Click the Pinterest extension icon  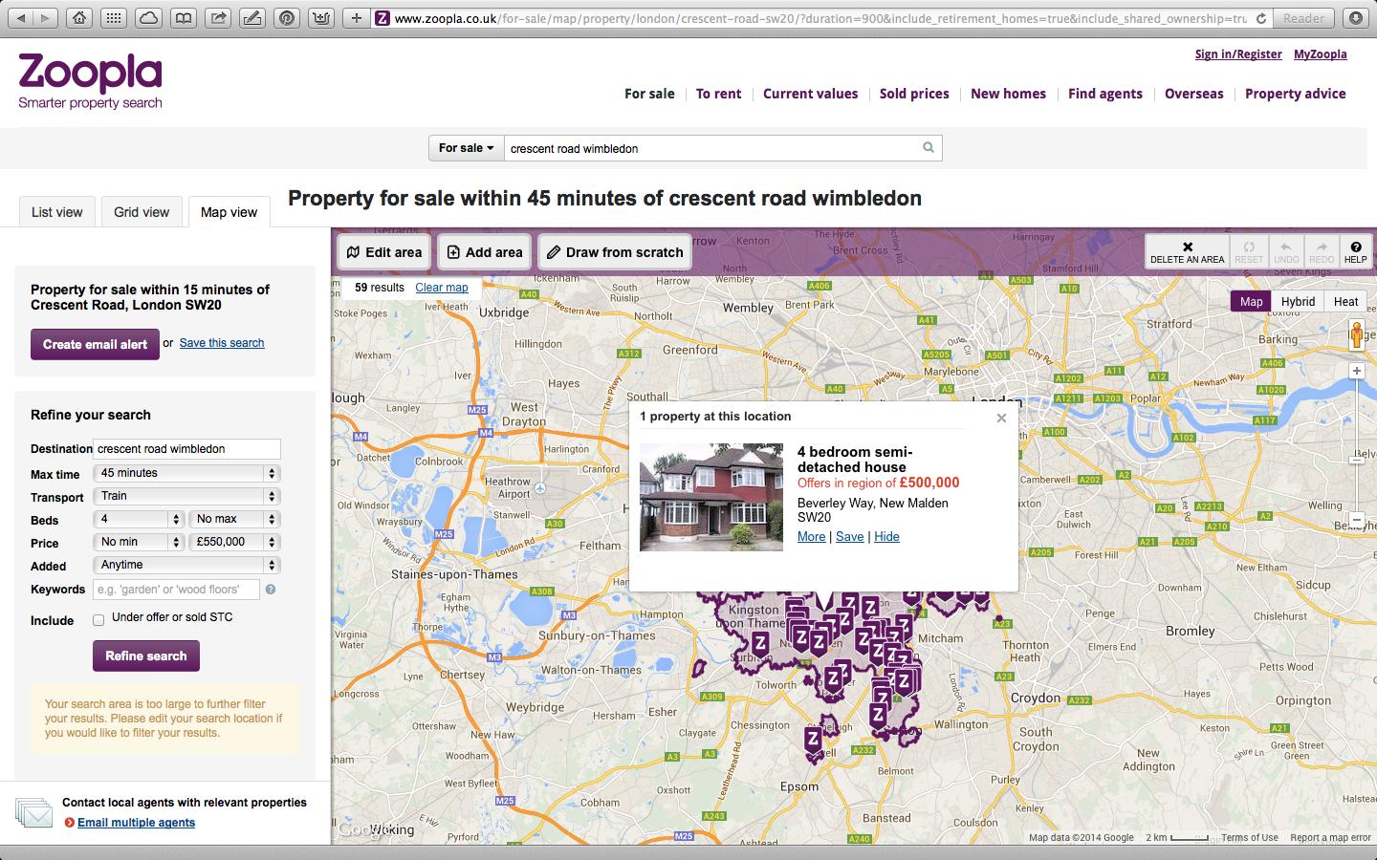click(287, 18)
